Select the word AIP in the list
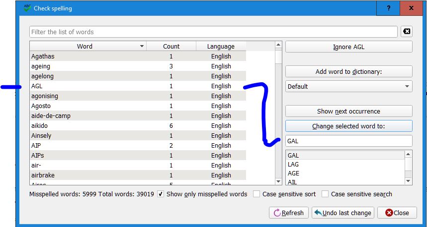The height and width of the screenshot is (227, 427). pyautogui.click(x=36, y=146)
